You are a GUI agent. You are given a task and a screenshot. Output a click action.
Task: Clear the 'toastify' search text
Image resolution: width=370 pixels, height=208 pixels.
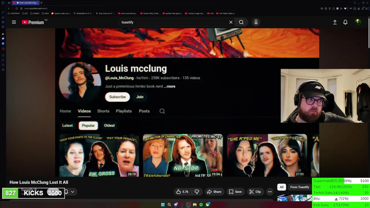(x=231, y=22)
